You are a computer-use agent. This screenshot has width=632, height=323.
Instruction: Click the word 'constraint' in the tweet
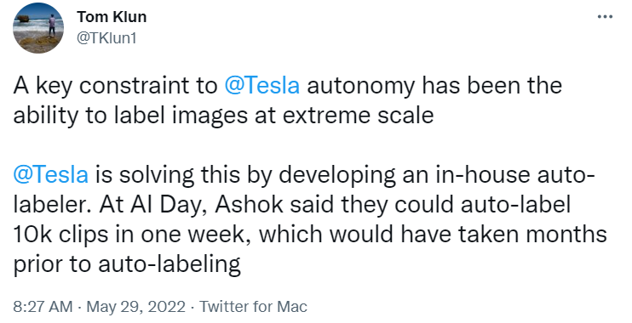pos(148,86)
